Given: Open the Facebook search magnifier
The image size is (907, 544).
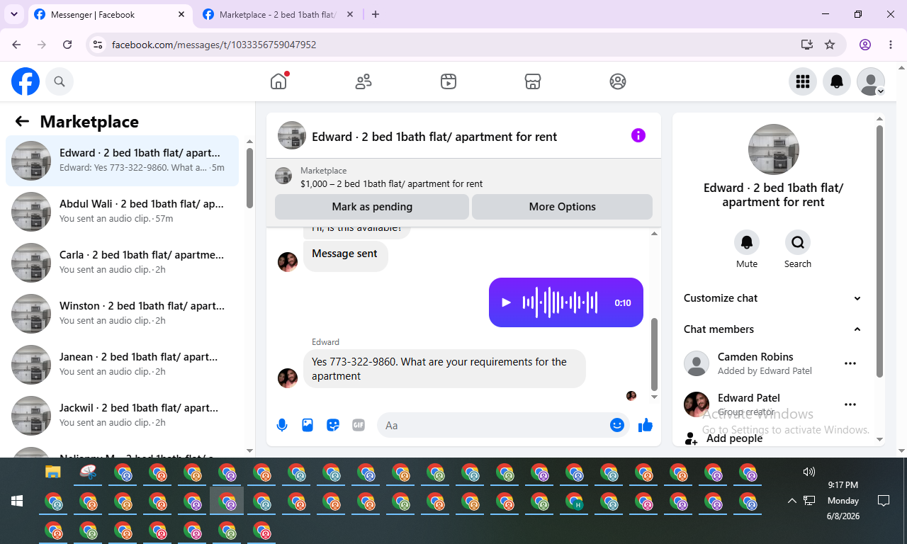Looking at the screenshot, I should coord(60,82).
